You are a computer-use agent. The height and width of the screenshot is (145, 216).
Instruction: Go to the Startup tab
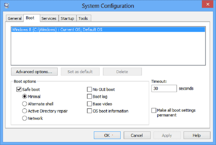(67, 18)
